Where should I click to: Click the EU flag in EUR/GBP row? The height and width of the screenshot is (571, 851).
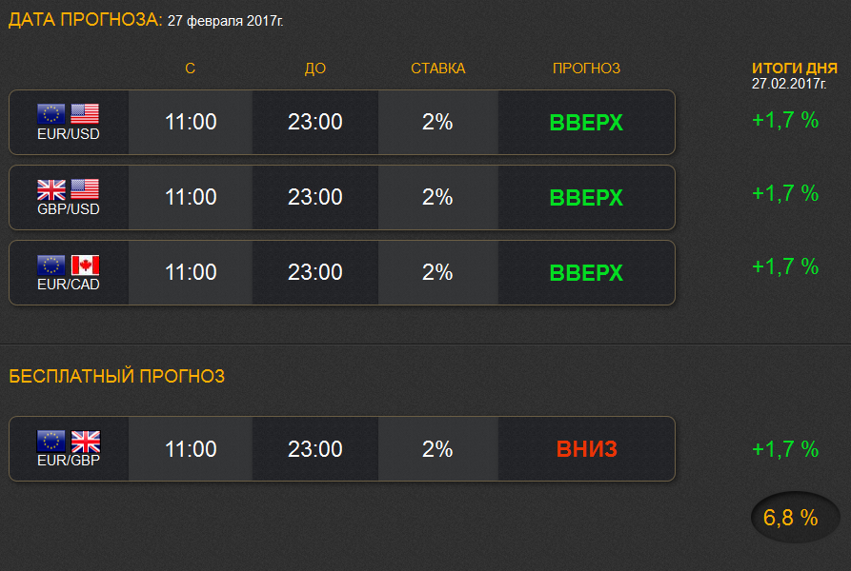[x=51, y=442]
